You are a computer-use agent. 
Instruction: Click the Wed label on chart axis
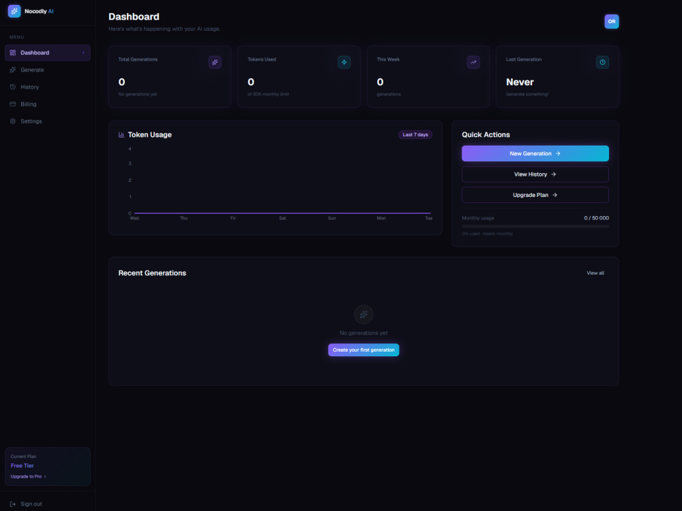coord(134,218)
